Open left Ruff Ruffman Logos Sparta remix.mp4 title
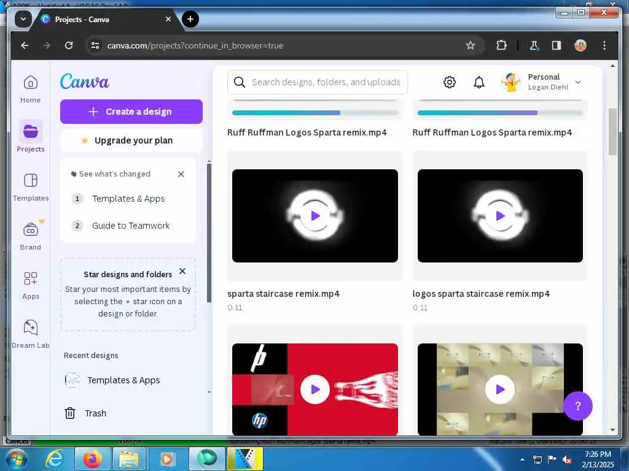 [x=307, y=132]
